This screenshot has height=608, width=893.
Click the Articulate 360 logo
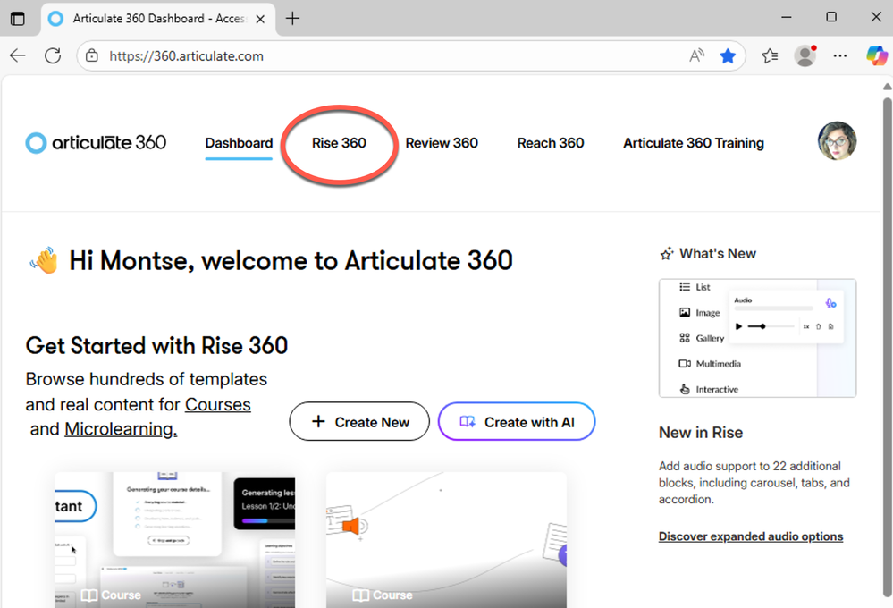(96, 142)
